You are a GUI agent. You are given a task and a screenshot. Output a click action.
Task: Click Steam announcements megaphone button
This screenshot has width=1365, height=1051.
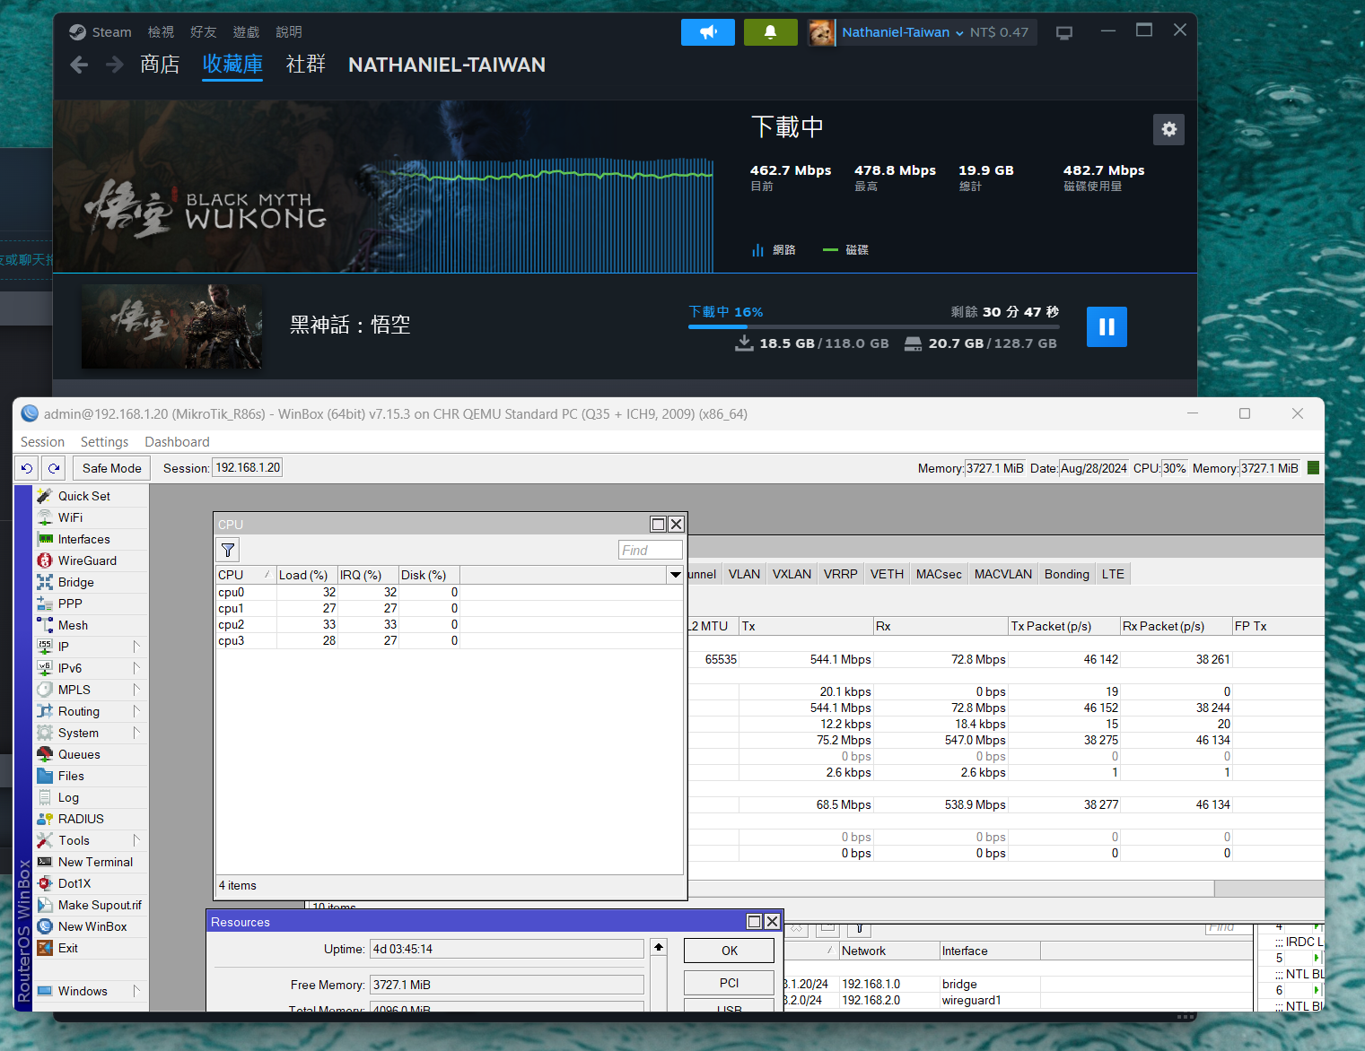pos(708,32)
